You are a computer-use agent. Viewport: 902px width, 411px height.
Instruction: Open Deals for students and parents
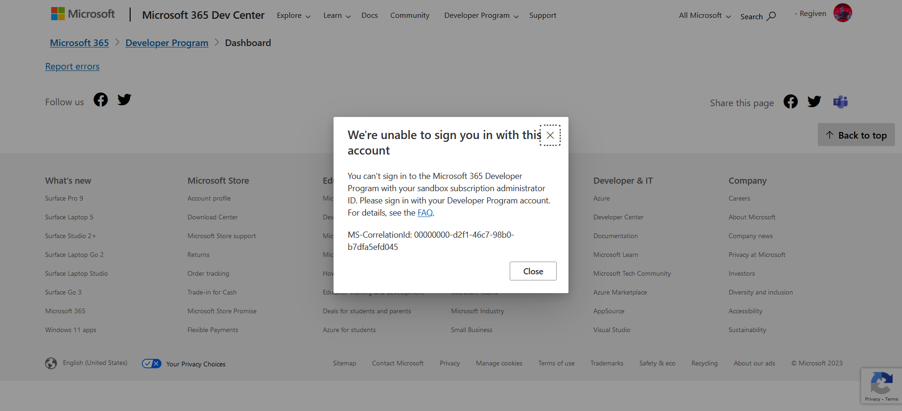tap(367, 311)
